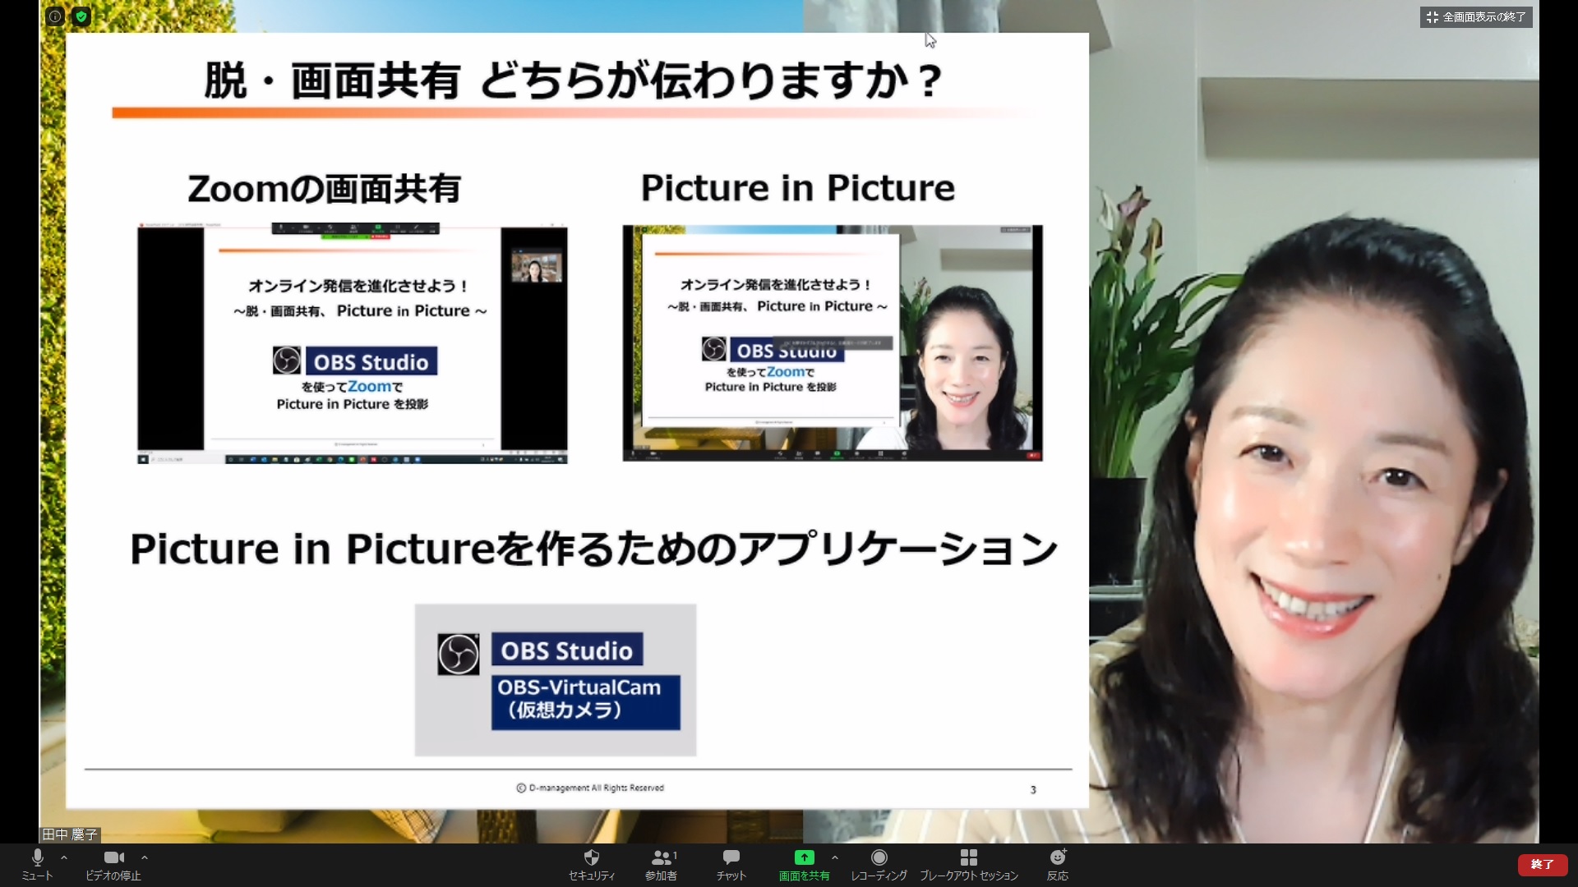The image size is (1578, 887).
Task: Click the slide page number 3
Action: point(1033,790)
